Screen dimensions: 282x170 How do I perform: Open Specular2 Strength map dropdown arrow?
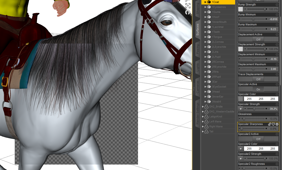click(x=241, y=159)
